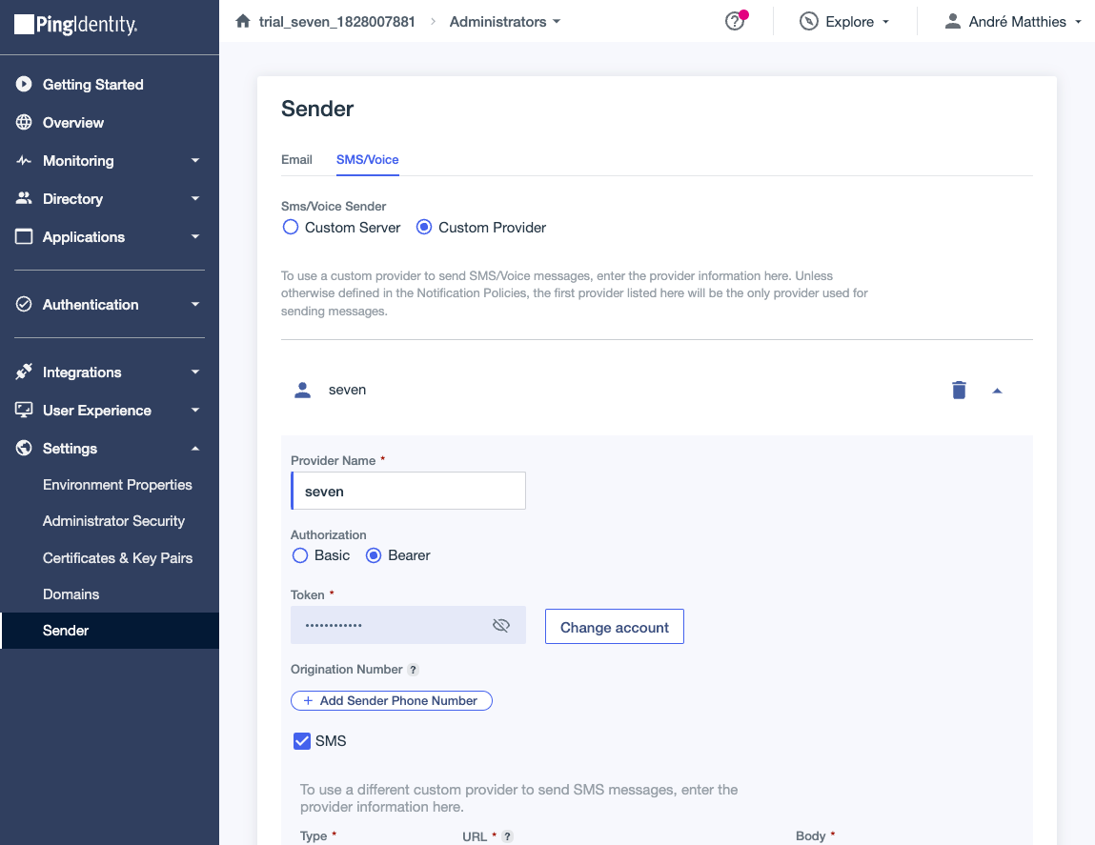Click the Ping Identity logo

point(76,25)
